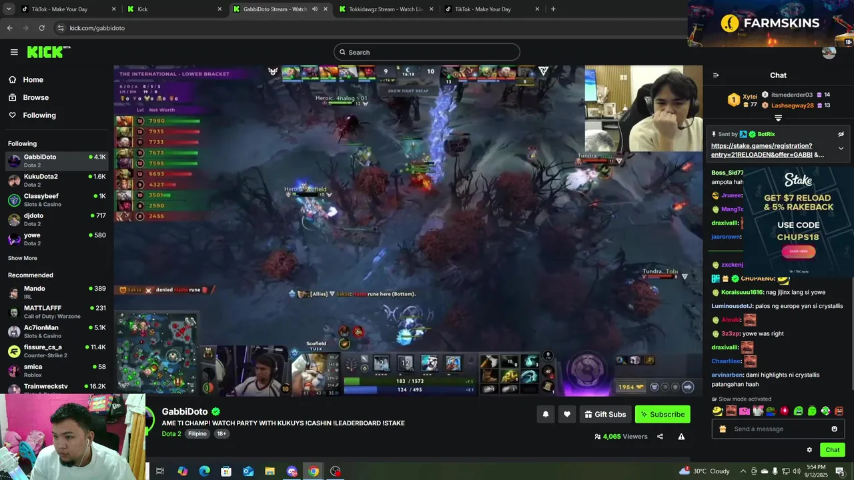Open the gift icon in message box
The image size is (854, 480).
(x=723, y=429)
